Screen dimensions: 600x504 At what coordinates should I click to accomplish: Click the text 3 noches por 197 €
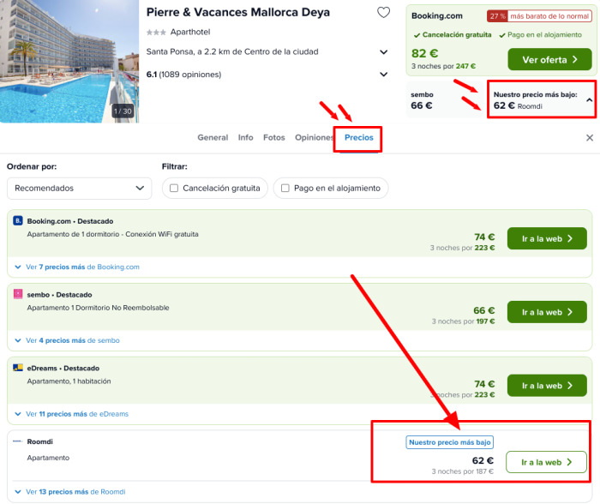(x=464, y=321)
